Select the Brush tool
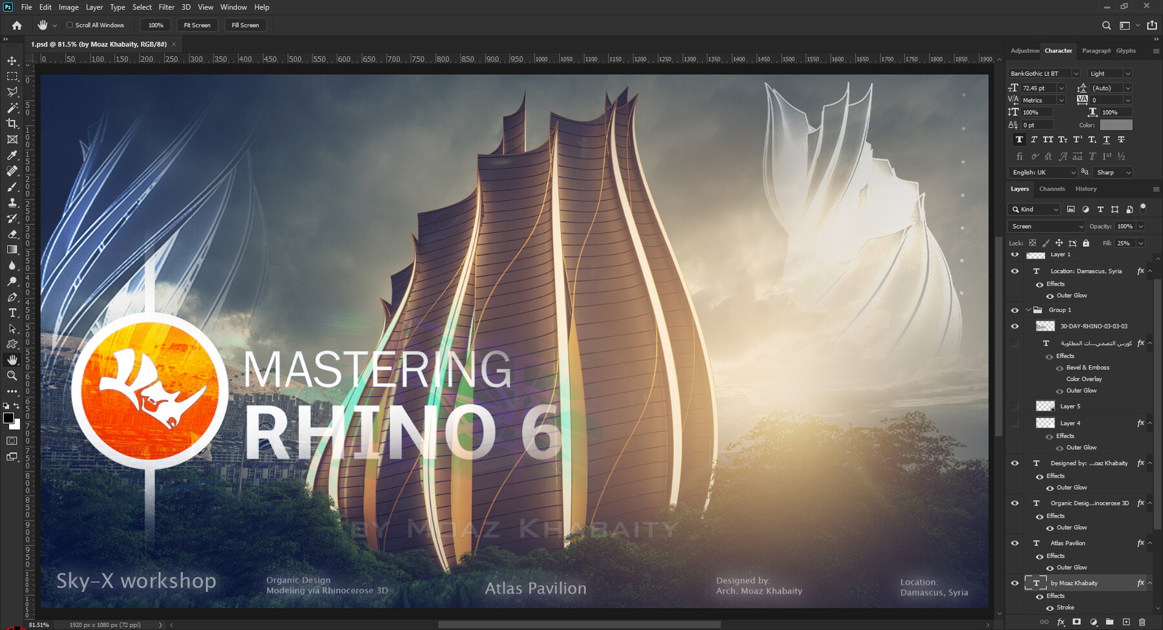The width and height of the screenshot is (1163, 630). point(12,187)
